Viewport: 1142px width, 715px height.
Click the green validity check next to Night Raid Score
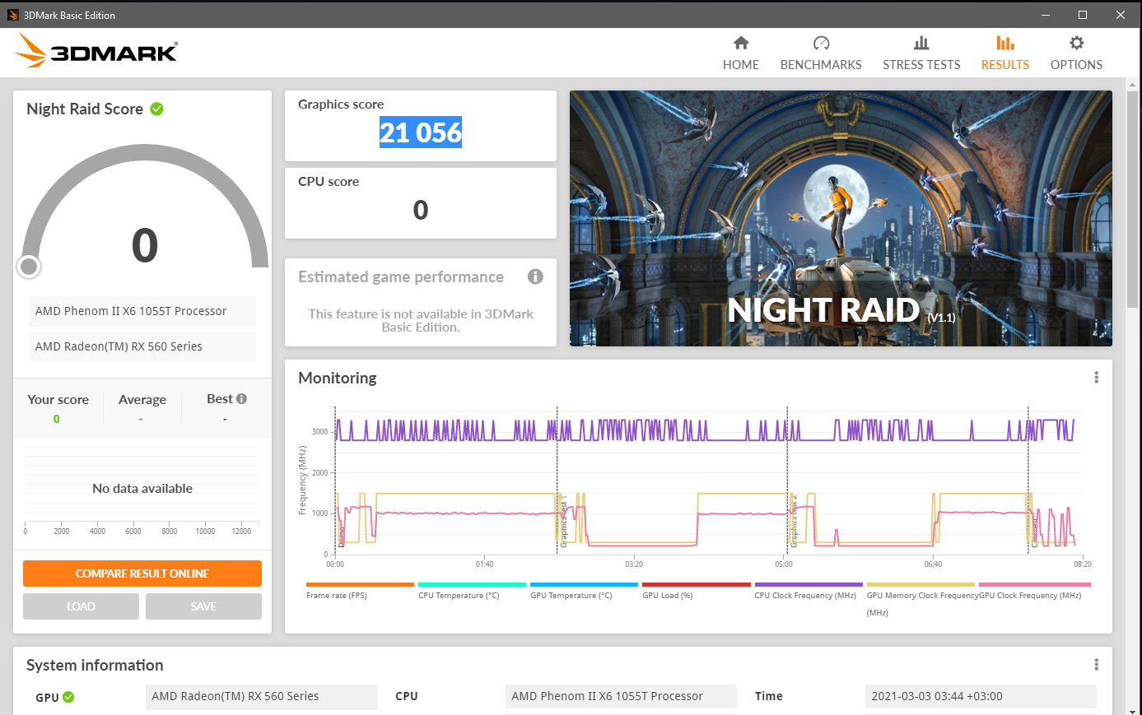(x=157, y=109)
